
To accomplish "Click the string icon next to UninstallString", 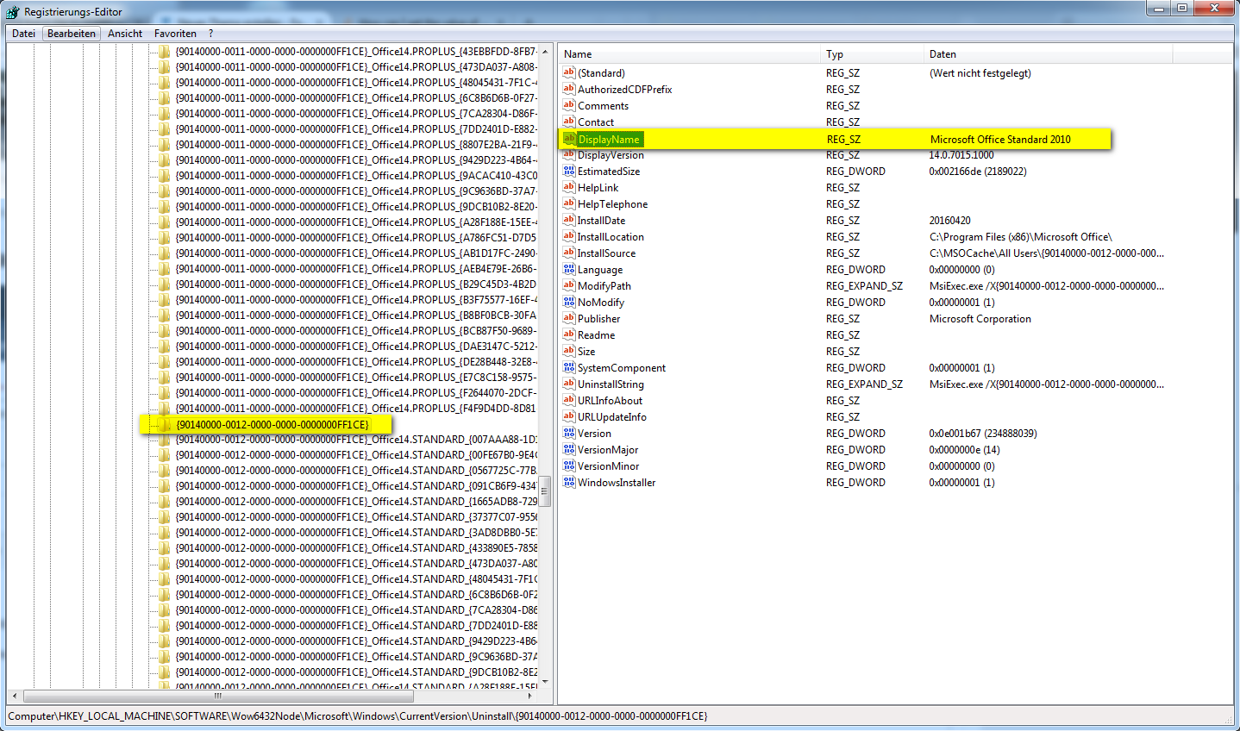I will 568,384.
